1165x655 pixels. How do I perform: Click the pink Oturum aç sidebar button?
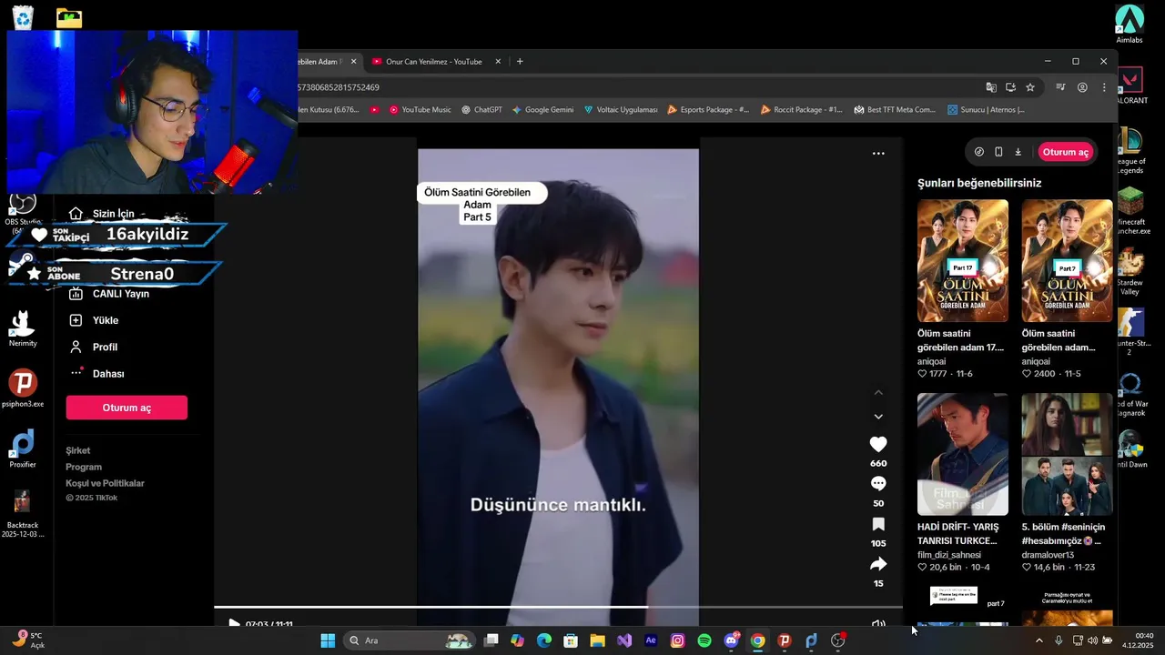pos(127,408)
